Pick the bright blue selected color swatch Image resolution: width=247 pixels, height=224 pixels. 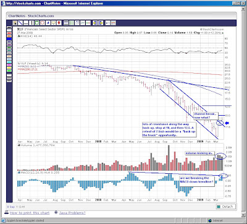[x=9, y=39]
